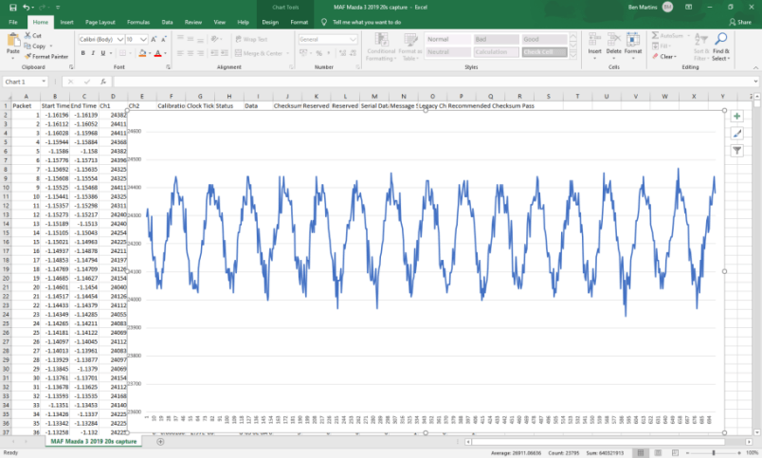This screenshot has height=458, width=762.
Task: Click the Format Painter tool
Action: tap(46, 56)
